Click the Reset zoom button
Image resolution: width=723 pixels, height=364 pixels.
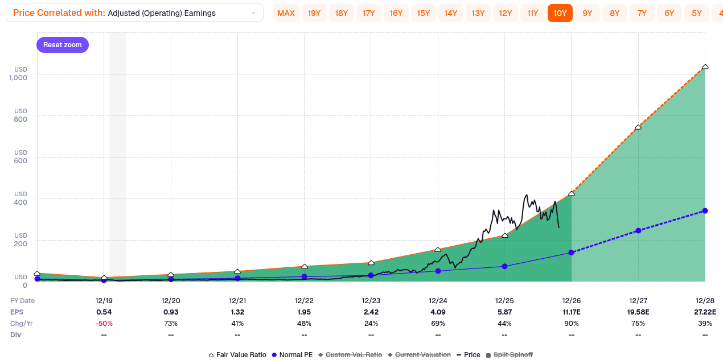63,45
